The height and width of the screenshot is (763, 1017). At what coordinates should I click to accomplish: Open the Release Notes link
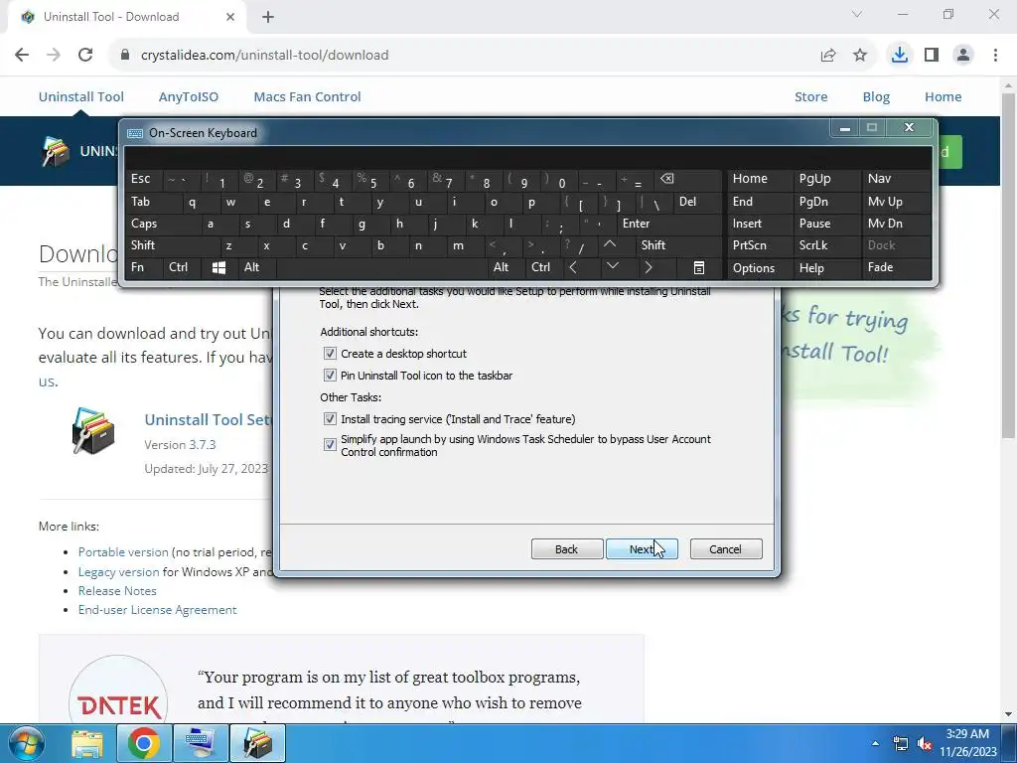pyautogui.click(x=117, y=591)
